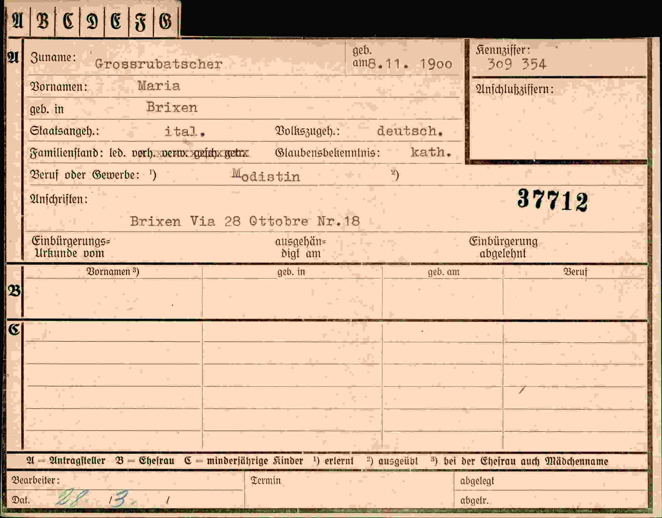Click the first name Maria

[x=159, y=86]
